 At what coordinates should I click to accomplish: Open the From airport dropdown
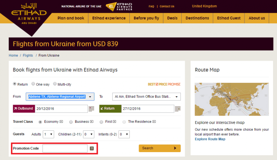pyautogui.click(x=60, y=97)
